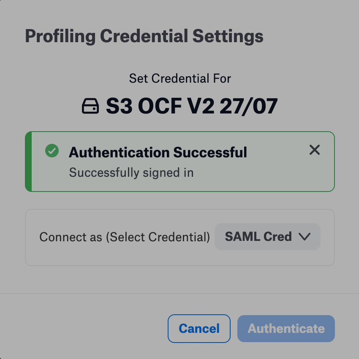Click the divider line above the footer buttons
The width and height of the screenshot is (359, 359).
coord(179,294)
